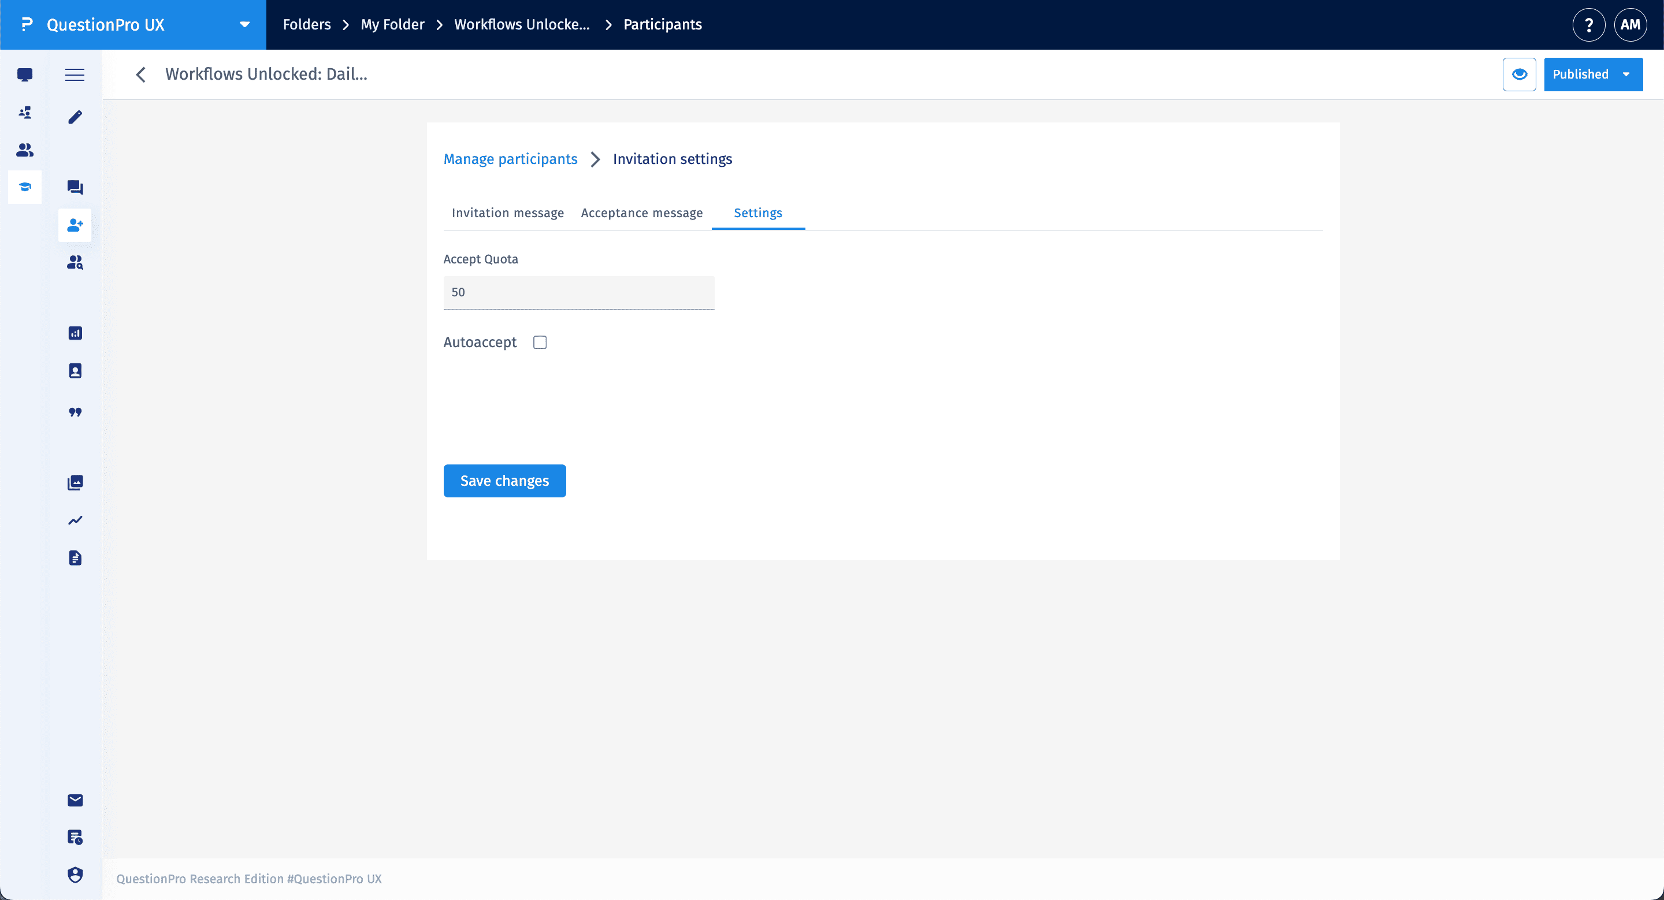Open the Acceptance message tab
This screenshot has height=900, width=1664.
point(641,213)
